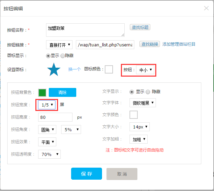The height and width of the screenshot is (191, 214).
Task: Click the green 按钮背景色 swatch
Action: click(x=42, y=93)
